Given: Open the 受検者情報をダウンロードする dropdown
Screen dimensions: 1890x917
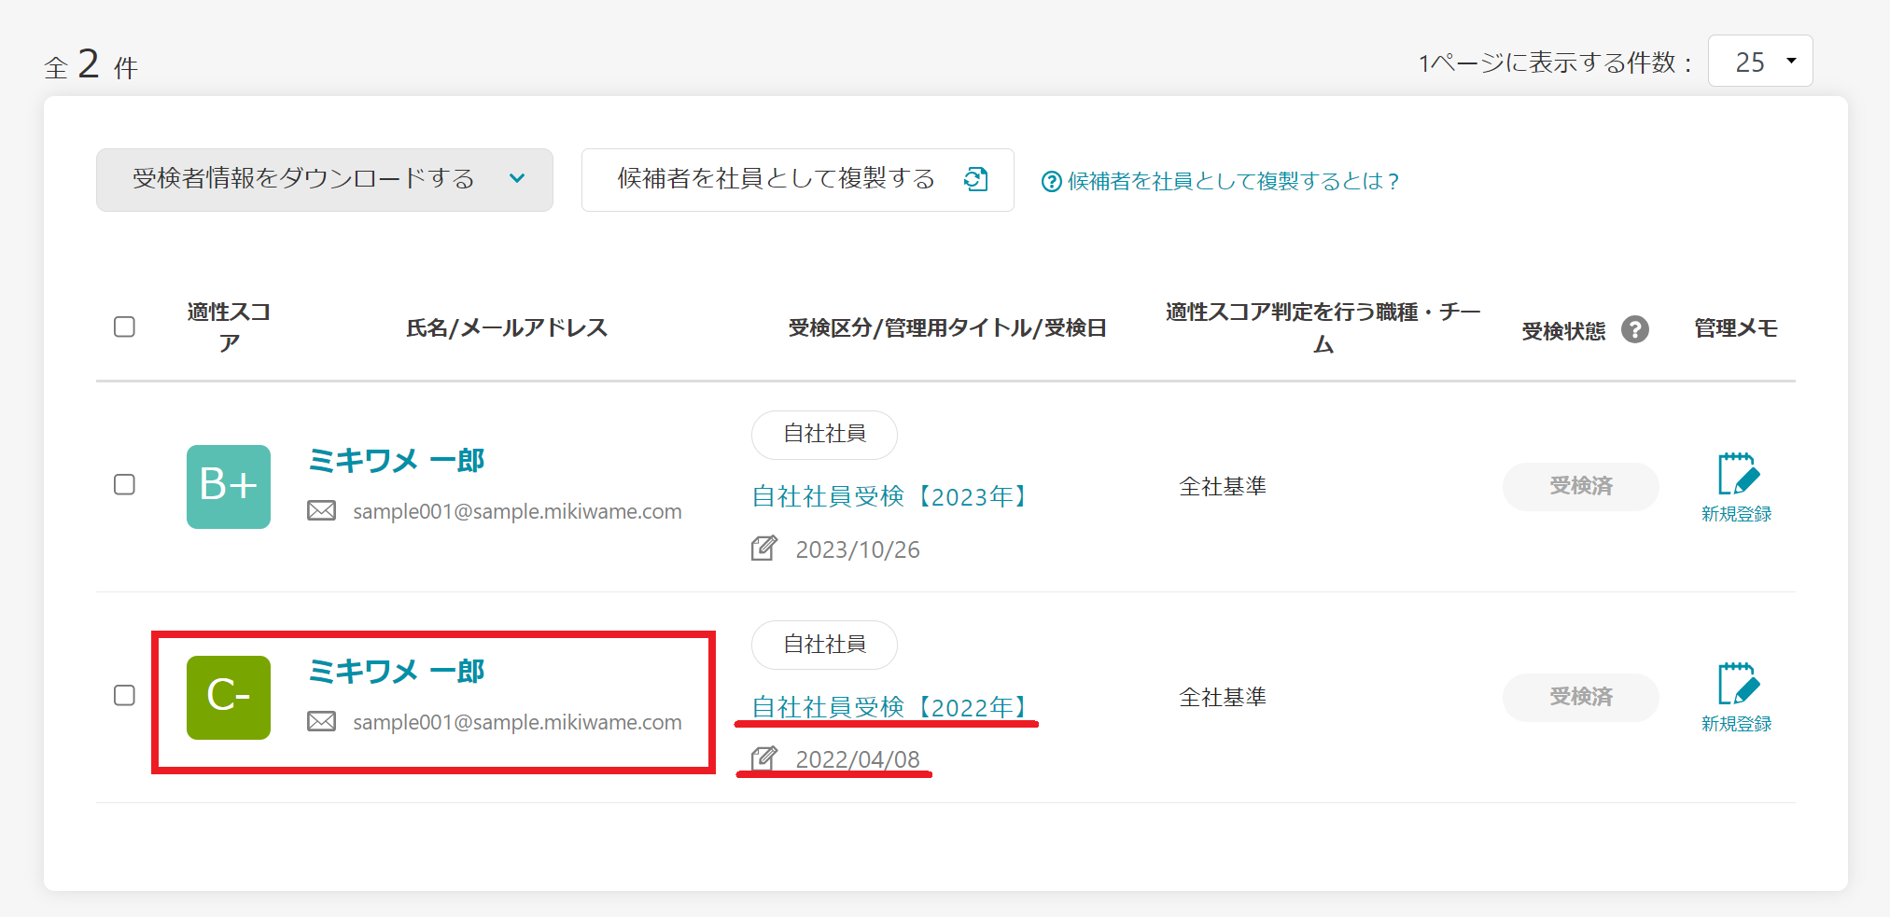Looking at the screenshot, I should (324, 179).
